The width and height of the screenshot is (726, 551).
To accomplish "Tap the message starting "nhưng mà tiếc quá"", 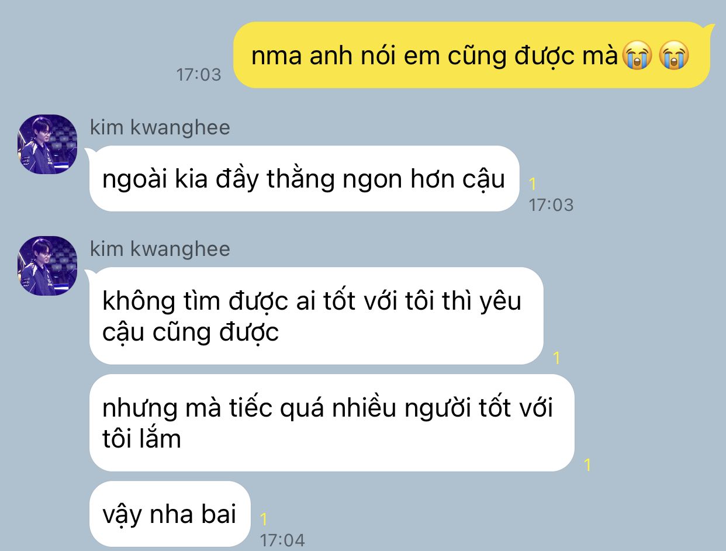I will pyautogui.click(x=331, y=422).
